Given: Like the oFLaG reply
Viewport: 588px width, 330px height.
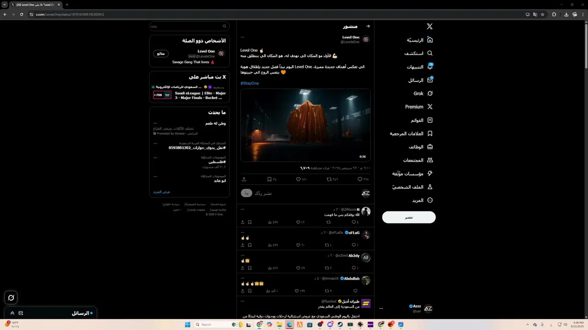Looking at the screenshot, I should coord(300,245).
